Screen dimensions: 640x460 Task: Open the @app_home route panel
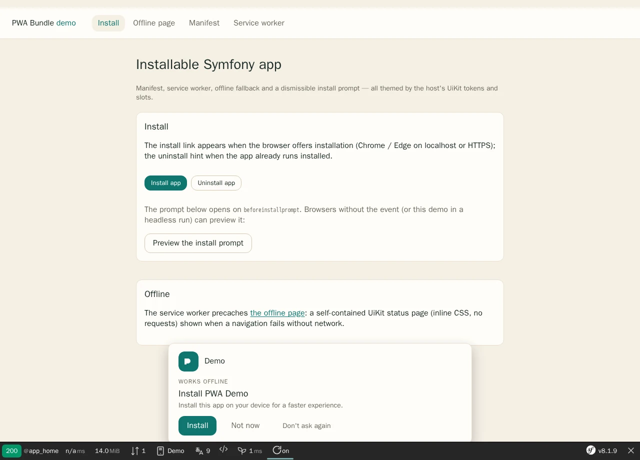point(41,451)
